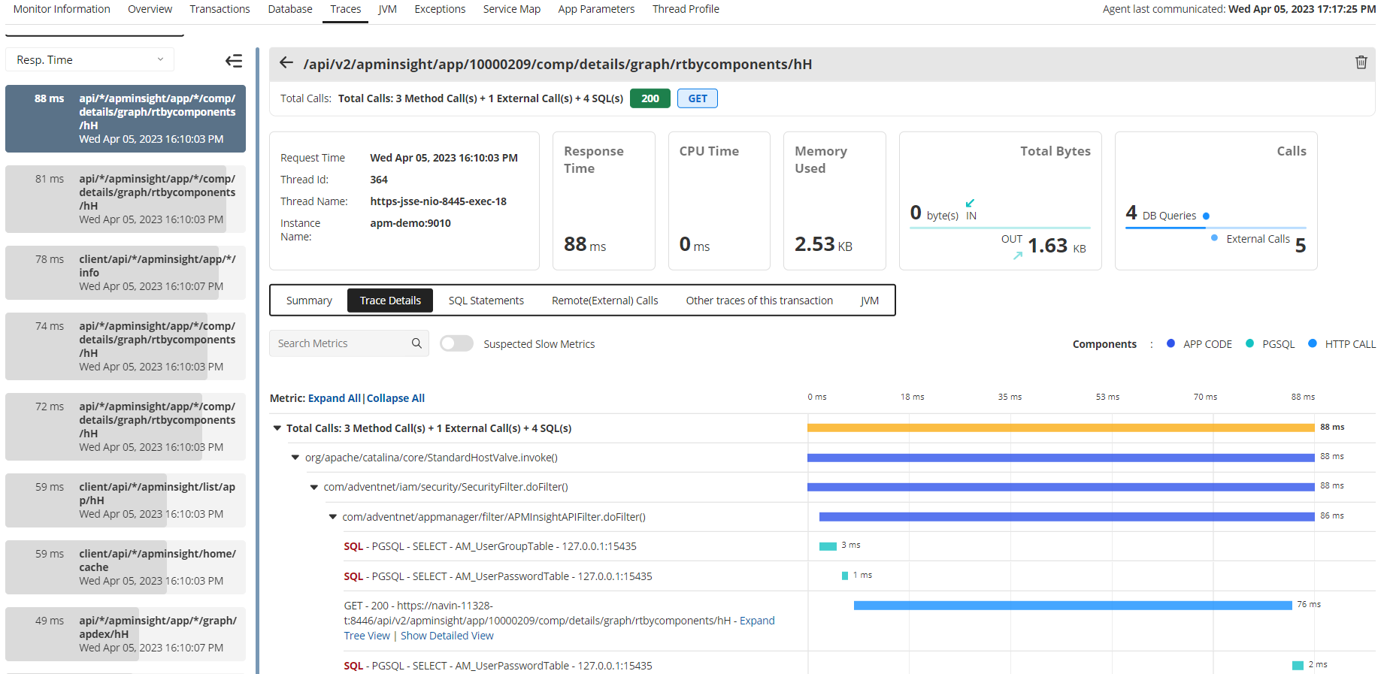
Task: Delete this trace using the trash icon
Action: tap(1361, 62)
